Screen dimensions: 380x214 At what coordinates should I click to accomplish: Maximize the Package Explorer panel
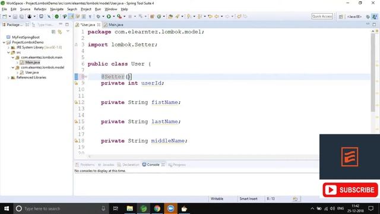coord(67,24)
